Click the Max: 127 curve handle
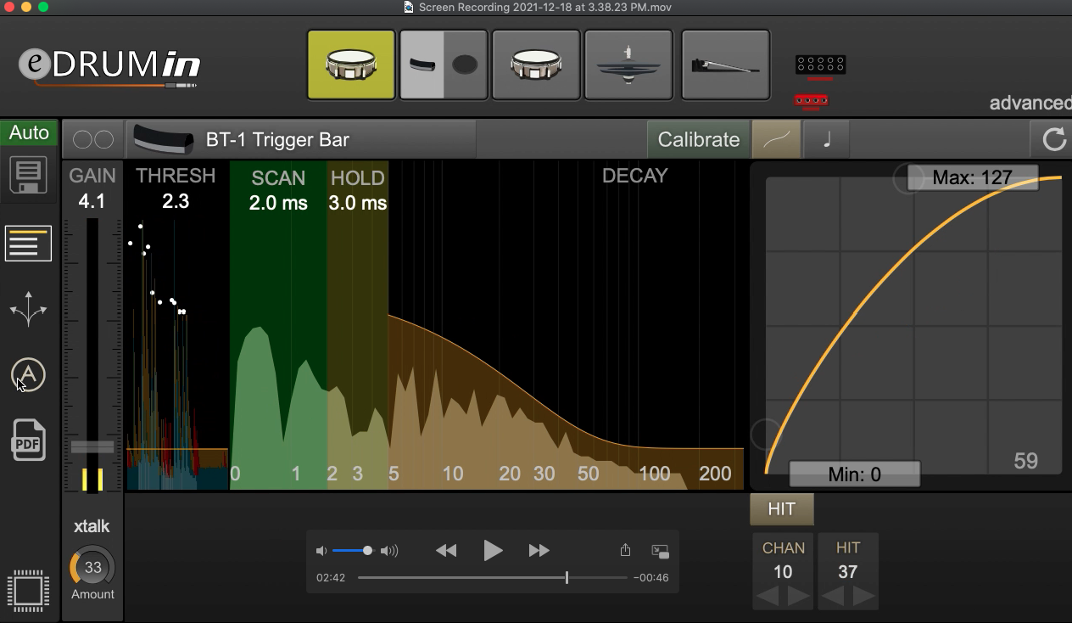The height and width of the screenshot is (623, 1072). point(972,178)
